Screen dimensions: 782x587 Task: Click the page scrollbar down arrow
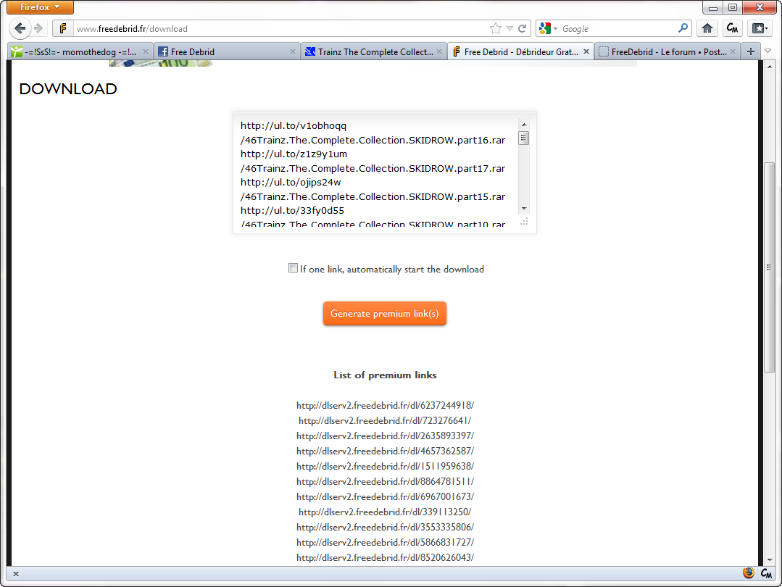coord(769,560)
